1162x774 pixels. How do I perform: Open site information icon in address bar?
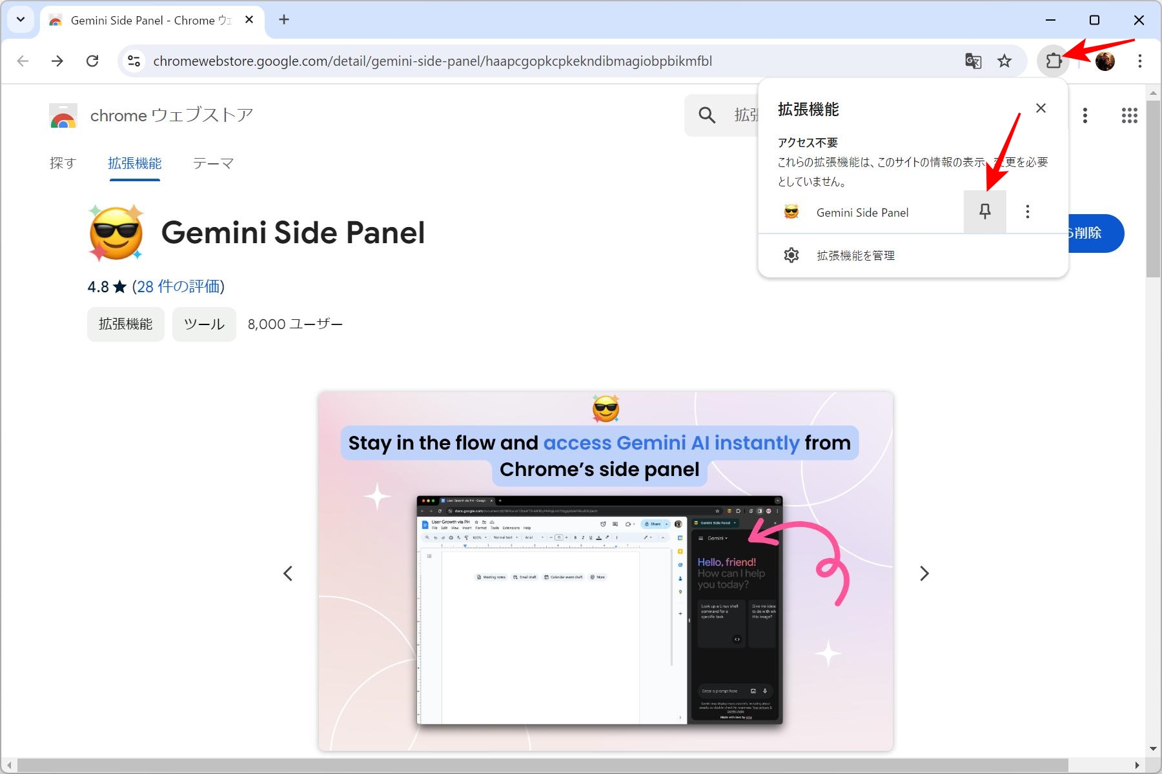coord(134,61)
